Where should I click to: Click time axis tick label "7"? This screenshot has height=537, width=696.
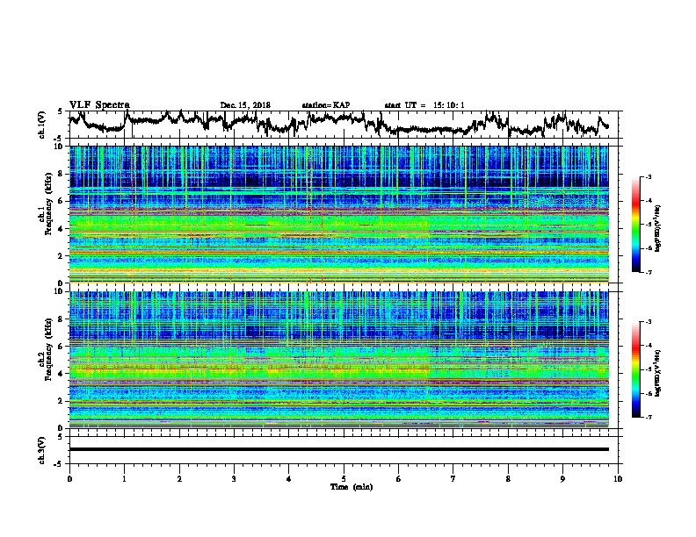pos(453,479)
